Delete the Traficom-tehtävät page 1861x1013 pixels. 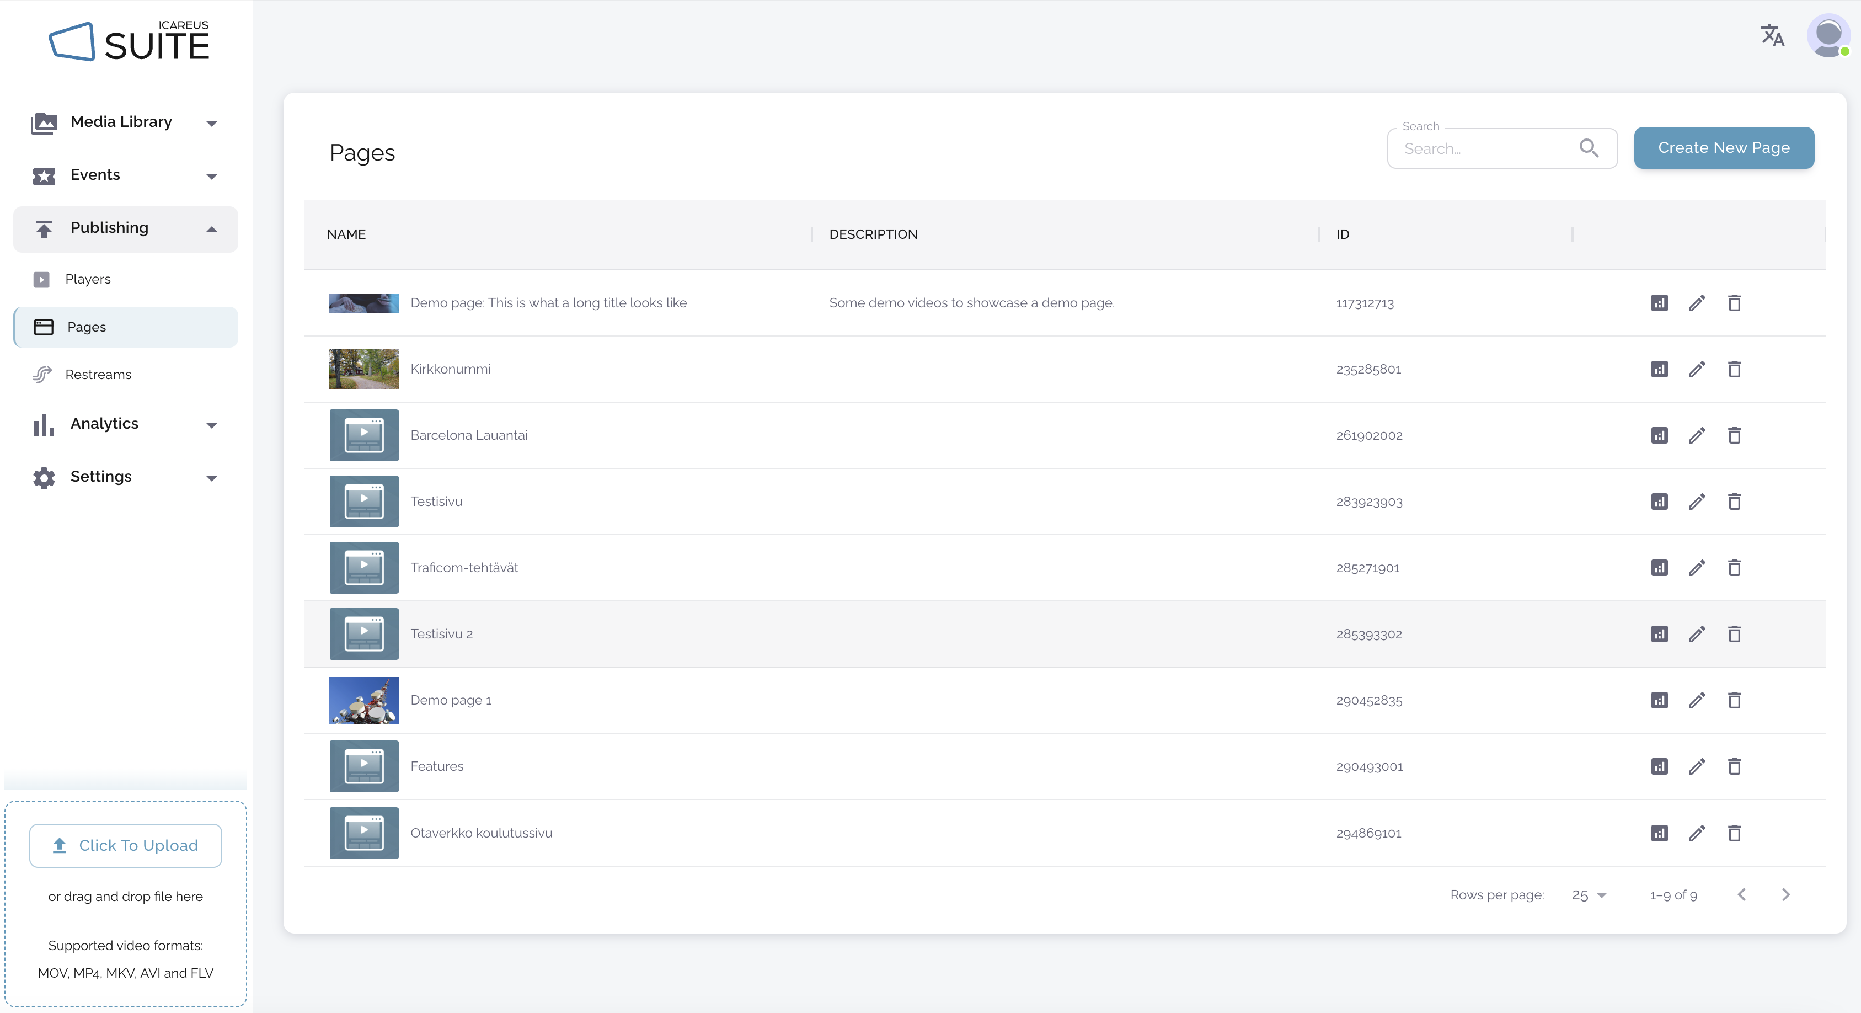coord(1734,568)
